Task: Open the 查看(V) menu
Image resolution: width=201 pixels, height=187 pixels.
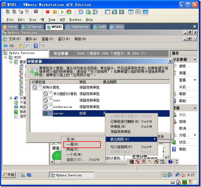Action: (x=47, y=39)
